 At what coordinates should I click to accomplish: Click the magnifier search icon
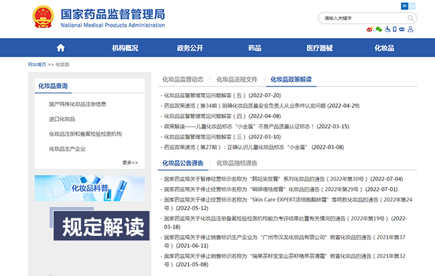coord(411,18)
